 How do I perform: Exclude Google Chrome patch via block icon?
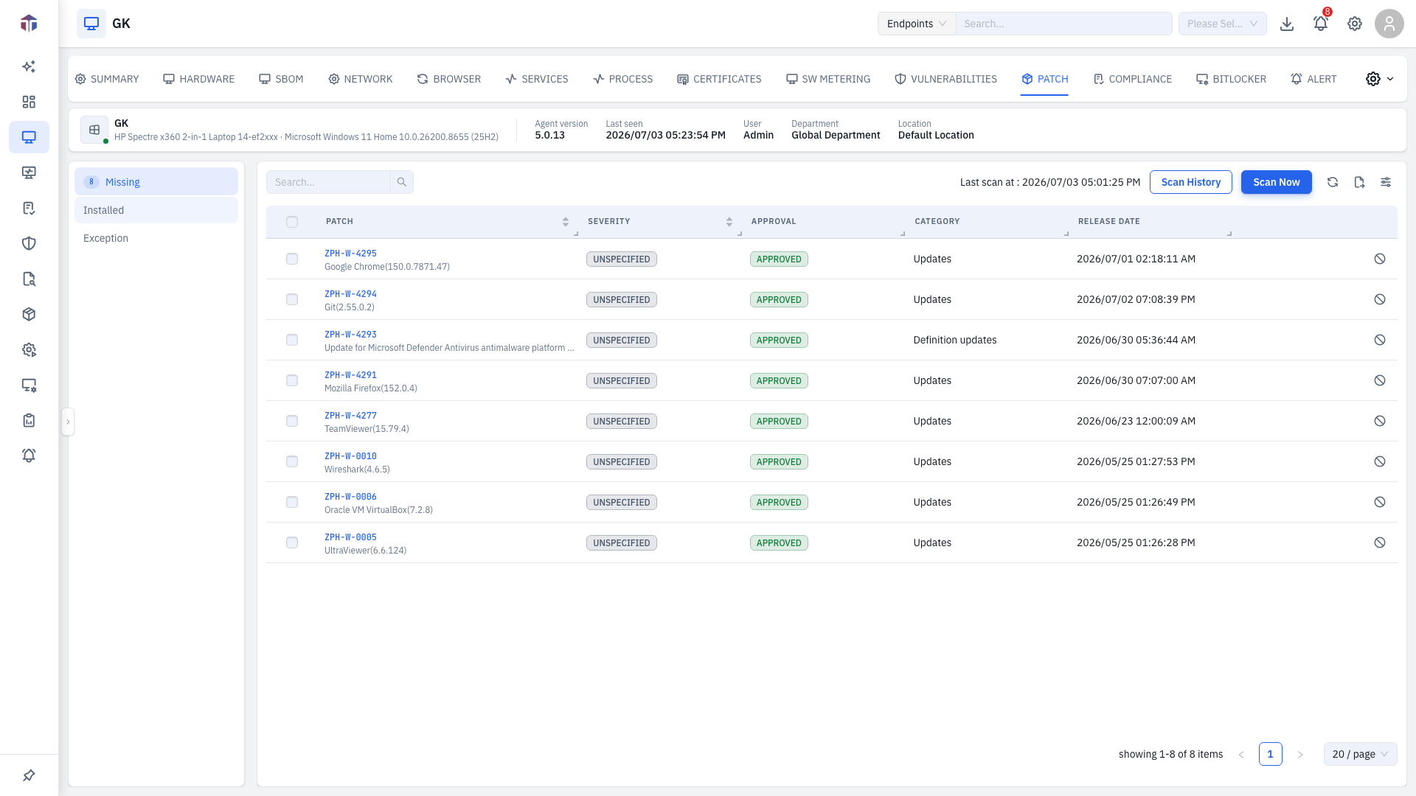point(1380,259)
